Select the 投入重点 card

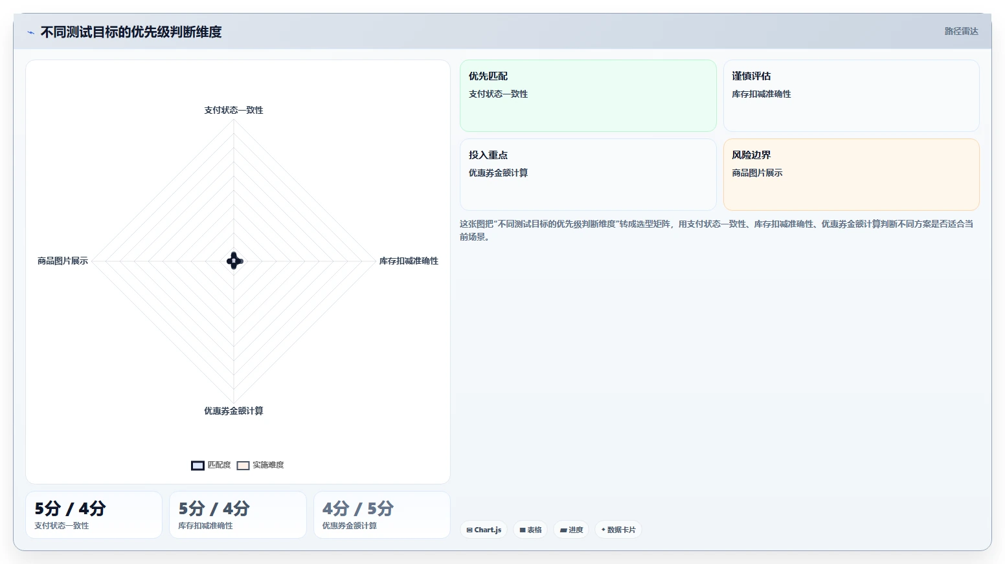click(588, 175)
